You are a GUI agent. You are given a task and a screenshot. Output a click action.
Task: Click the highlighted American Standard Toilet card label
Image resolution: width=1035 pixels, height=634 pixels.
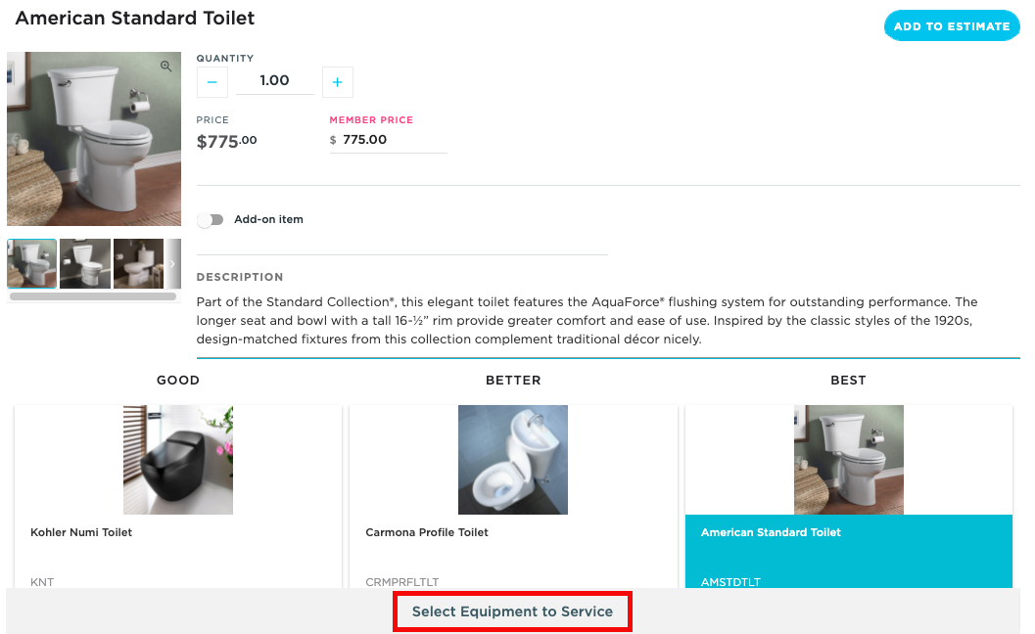coord(771,533)
